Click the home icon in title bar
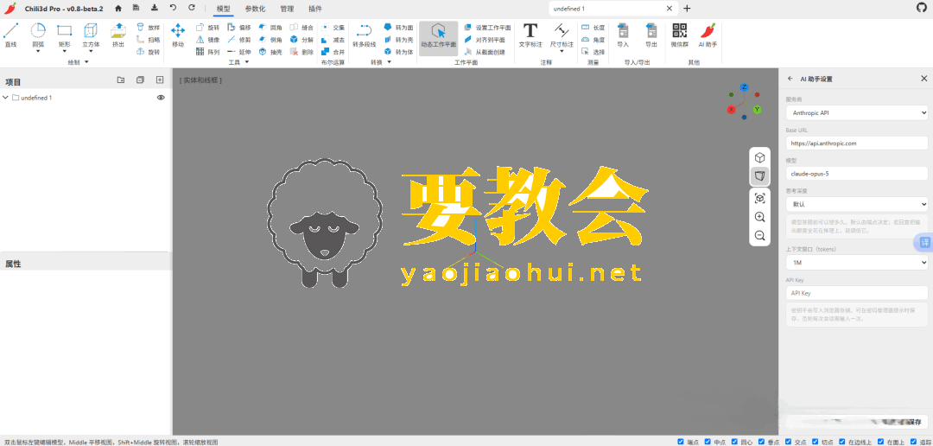Screen dimensions: 933x446 118,9
